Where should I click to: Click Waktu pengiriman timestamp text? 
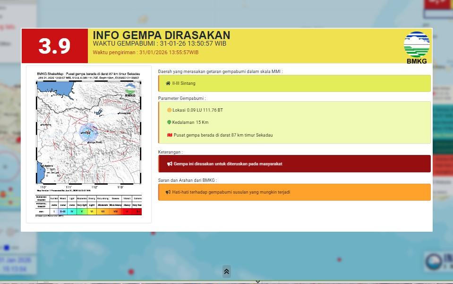(x=145, y=52)
